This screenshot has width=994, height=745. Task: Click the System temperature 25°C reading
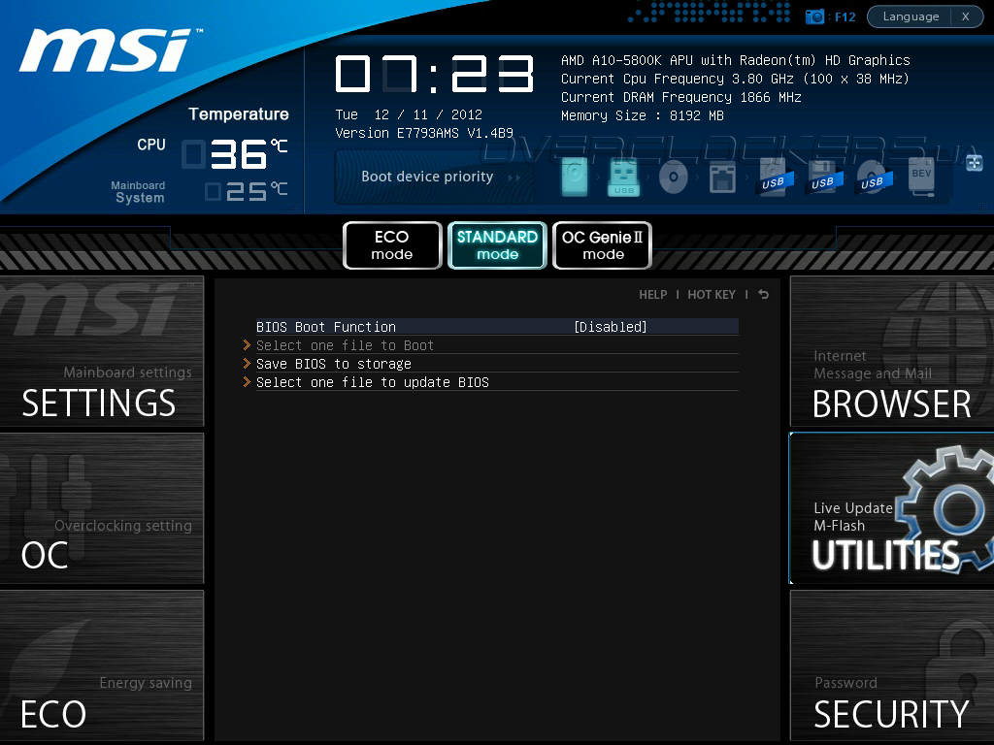tap(246, 191)
